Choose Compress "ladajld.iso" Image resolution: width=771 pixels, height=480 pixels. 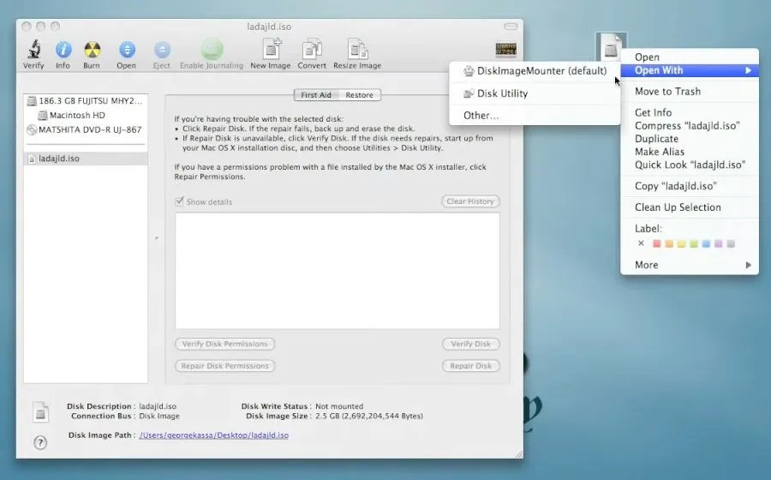point(690,126)
